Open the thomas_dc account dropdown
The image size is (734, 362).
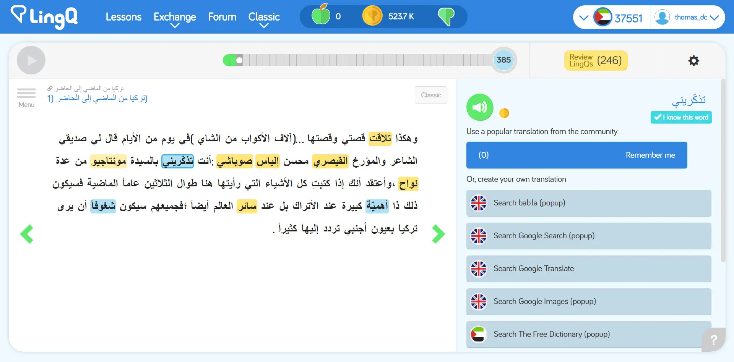[688, 17]
